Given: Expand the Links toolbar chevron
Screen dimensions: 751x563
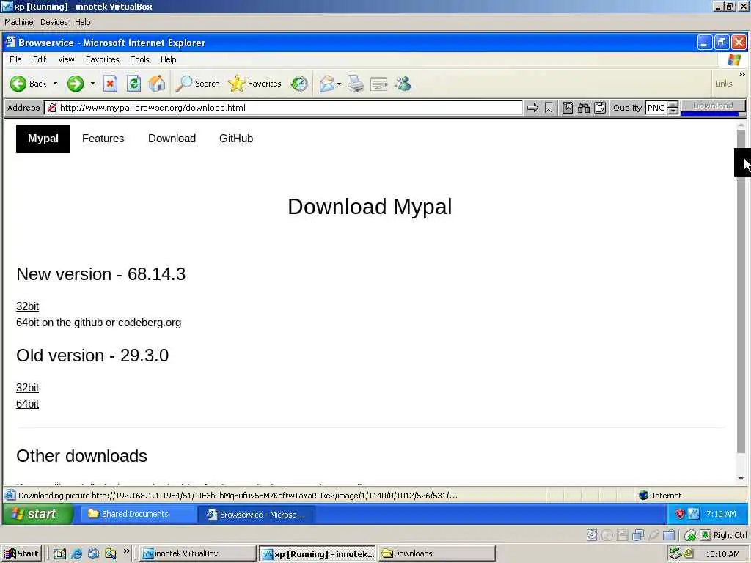Looking at the screenshot, I should pyautogui.click(x=742, y=74).
